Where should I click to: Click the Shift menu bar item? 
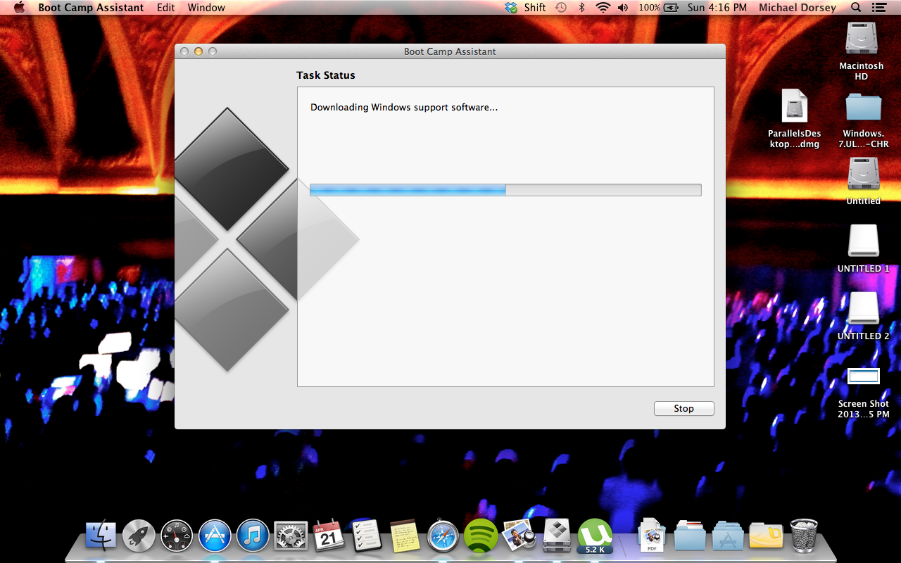[x=535, y=8]
